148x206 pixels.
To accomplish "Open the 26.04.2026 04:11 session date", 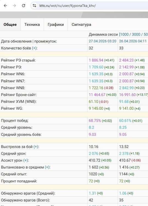I will point(133,41).
